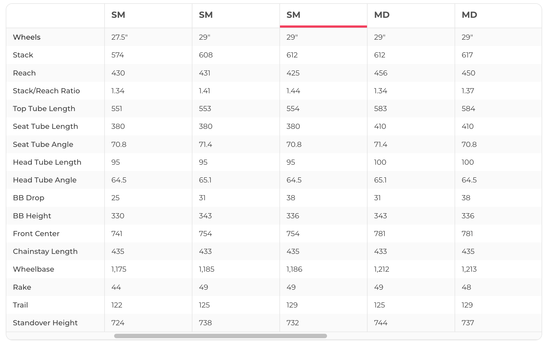
Task: Click the horizontal scrollbar thumb below the table
Action: tap(220, 336)
